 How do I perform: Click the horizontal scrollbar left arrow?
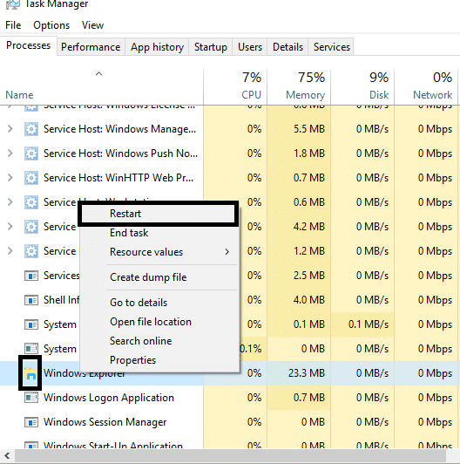point(7,455)
